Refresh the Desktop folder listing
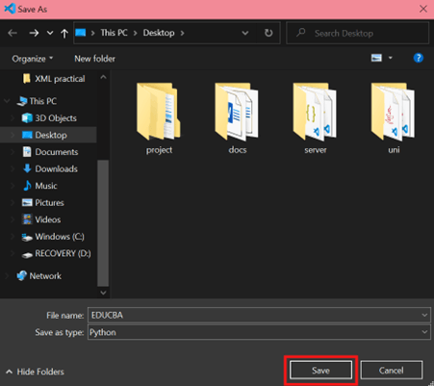 coord(268,33)
